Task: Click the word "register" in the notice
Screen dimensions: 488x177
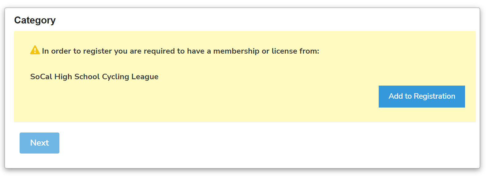Action: (x=97, y=51)
